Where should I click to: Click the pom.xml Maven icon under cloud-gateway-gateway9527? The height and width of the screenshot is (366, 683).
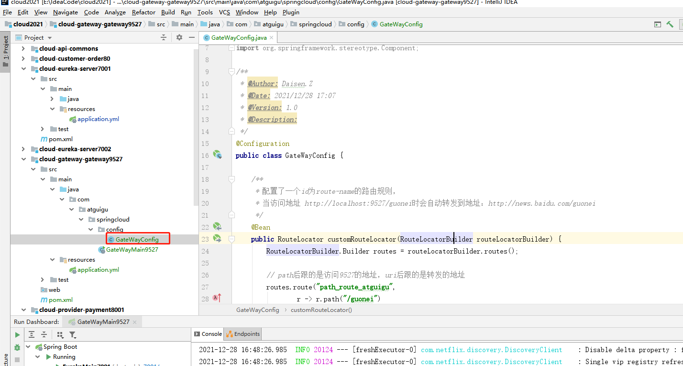[x=44, y=300]
